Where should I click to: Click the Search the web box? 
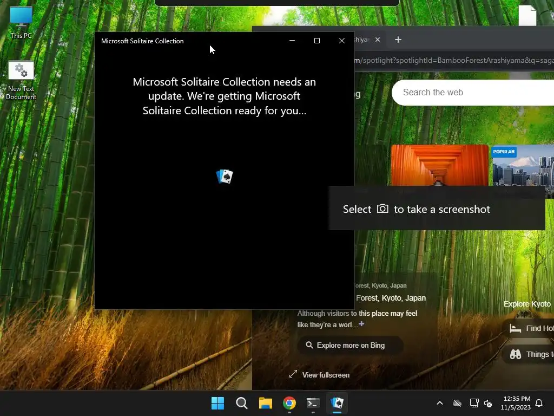tap(473, 92)
